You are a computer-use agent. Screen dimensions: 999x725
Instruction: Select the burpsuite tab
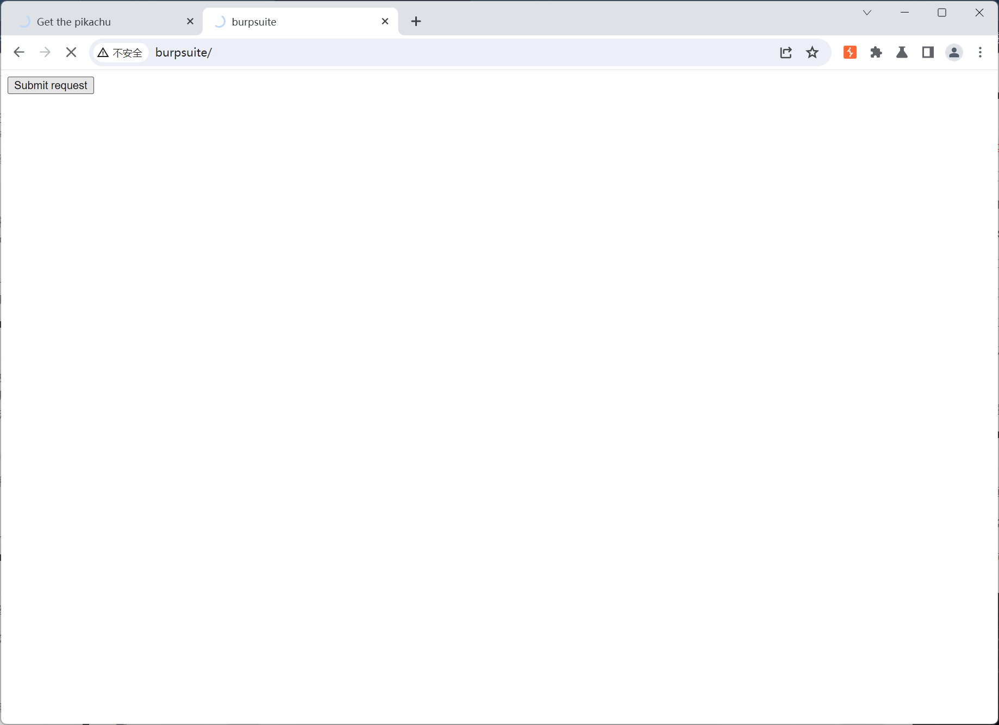click(294, 22)
